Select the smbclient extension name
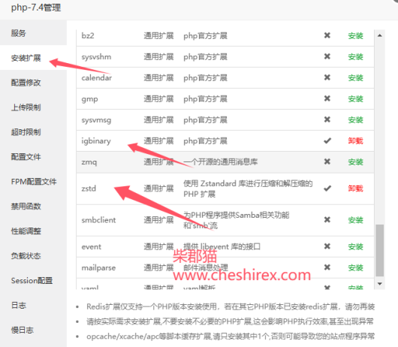 (98, 220)
